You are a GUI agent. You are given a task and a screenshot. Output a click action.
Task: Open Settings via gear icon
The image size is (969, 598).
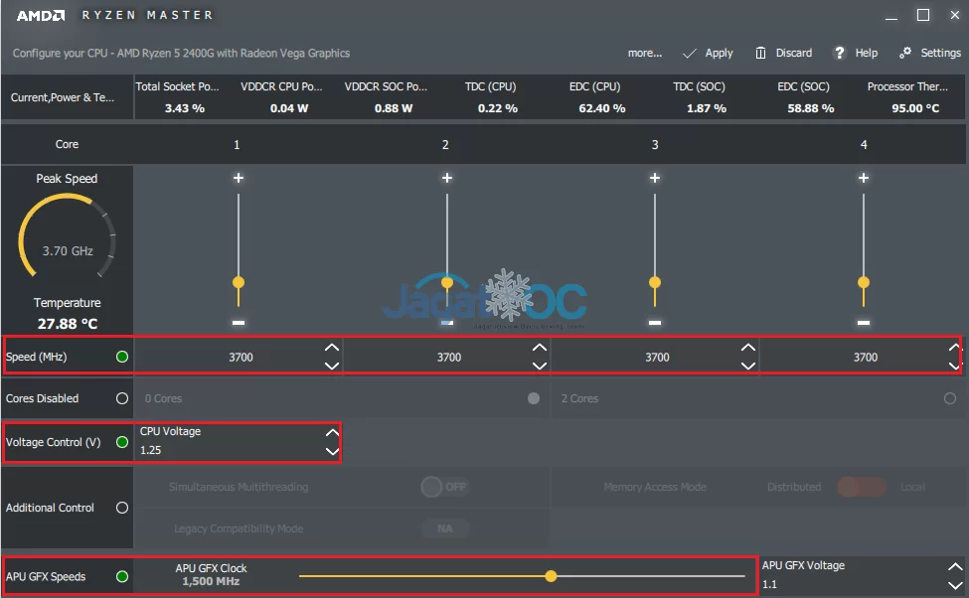(905, 53)
